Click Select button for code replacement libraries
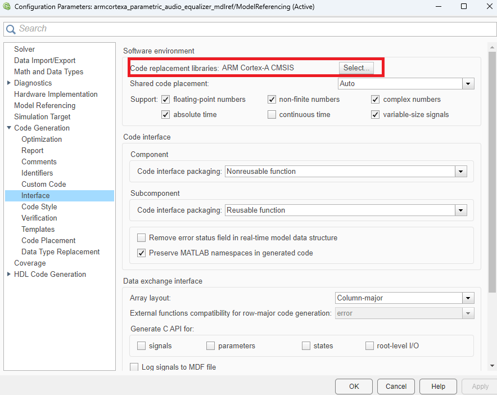The height and width of the screenshot is (395, 497). tap(355, 68)
